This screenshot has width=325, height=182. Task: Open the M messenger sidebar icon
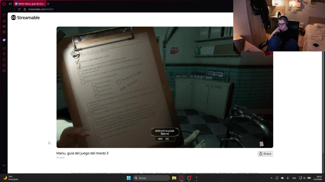(x=4, y=32)
